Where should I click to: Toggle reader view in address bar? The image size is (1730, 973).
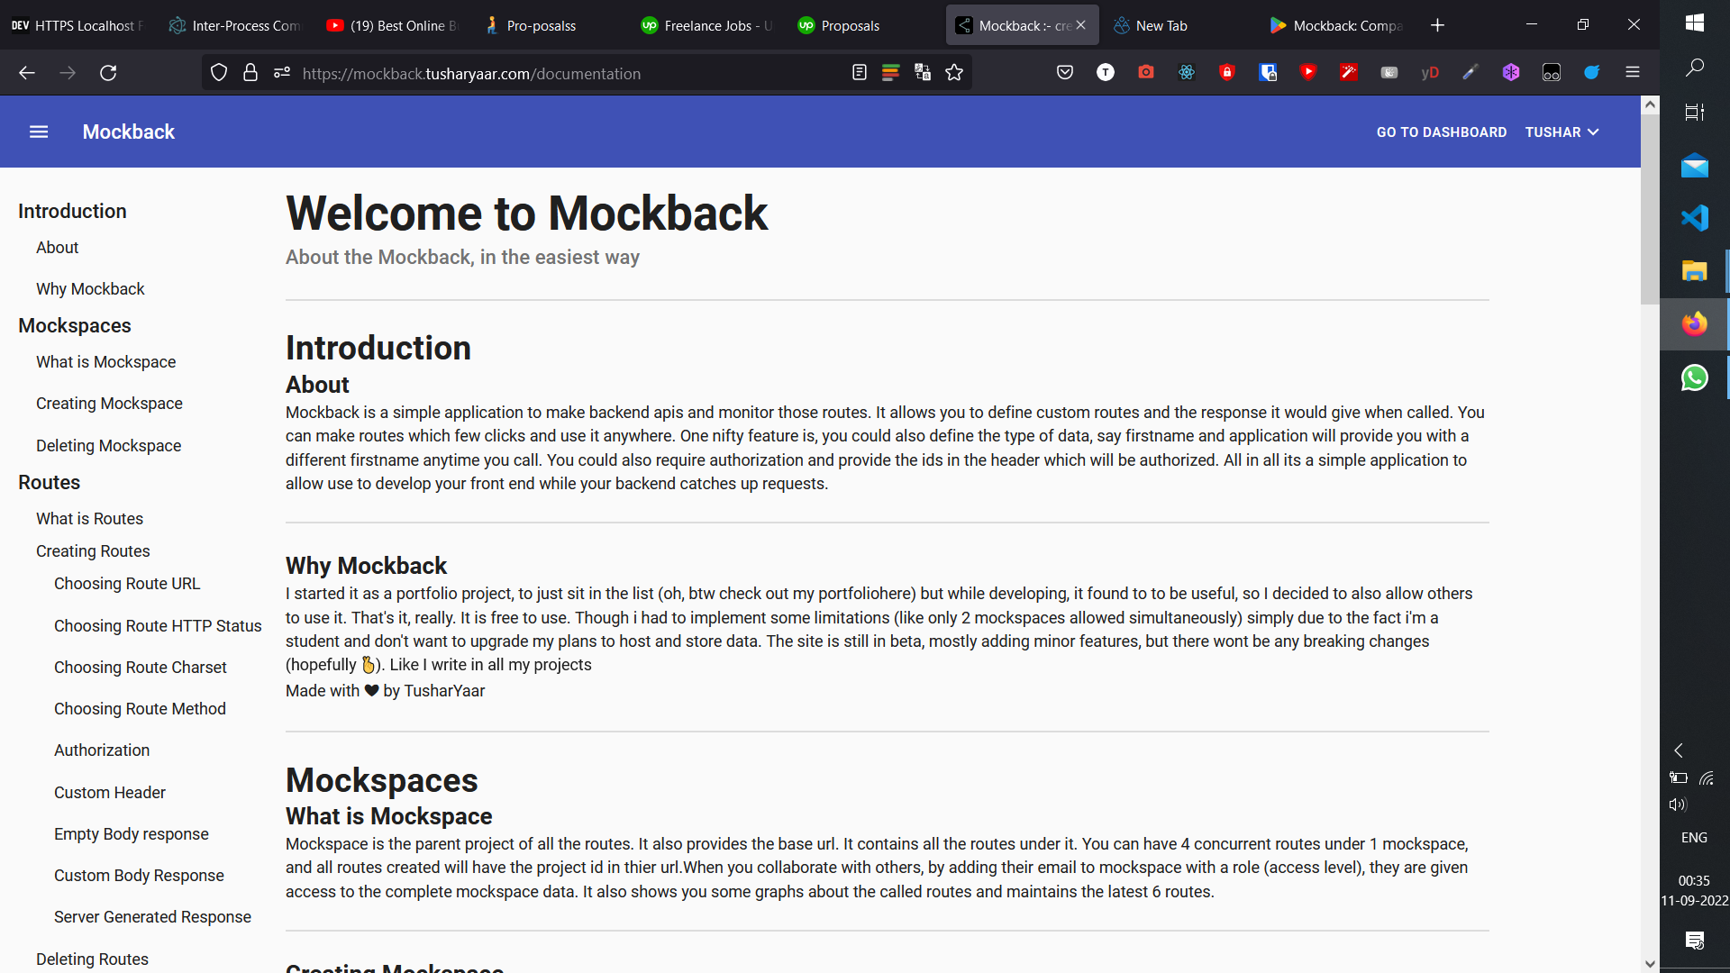859,73
